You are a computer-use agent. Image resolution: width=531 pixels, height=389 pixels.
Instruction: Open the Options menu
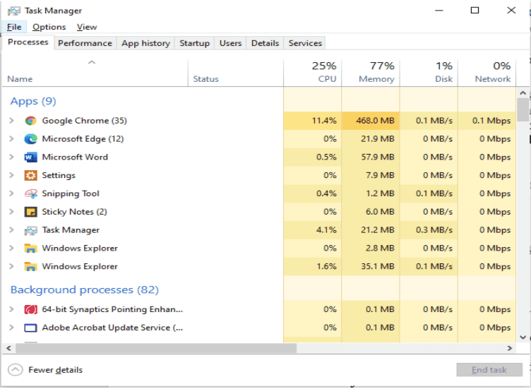click(49, 27)
